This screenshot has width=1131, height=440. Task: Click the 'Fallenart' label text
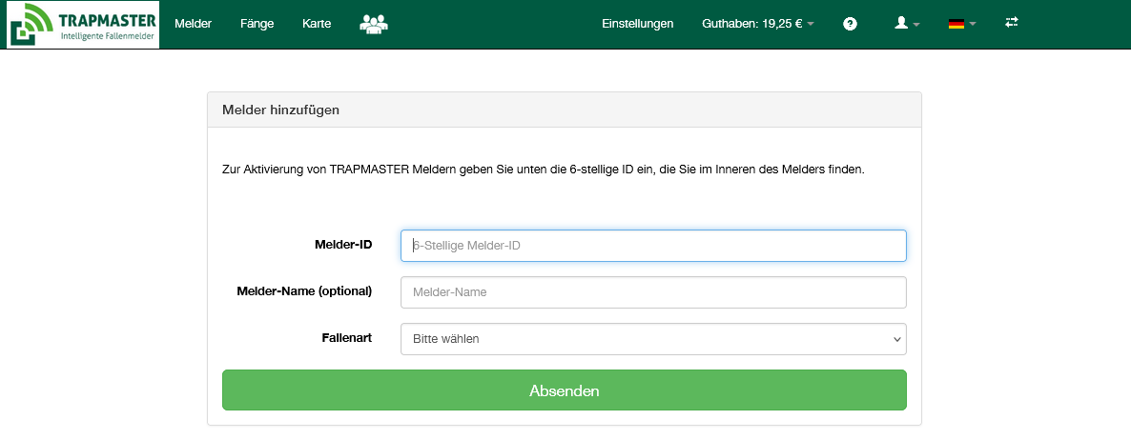pyautogui.click(x=346, y=337)
